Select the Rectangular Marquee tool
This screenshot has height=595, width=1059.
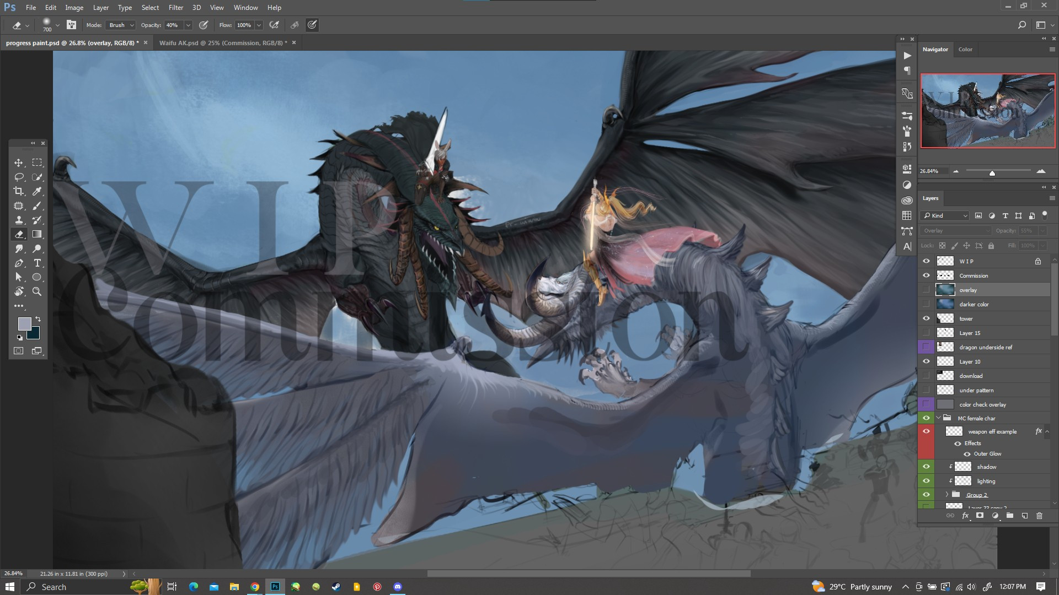point(37,163)
